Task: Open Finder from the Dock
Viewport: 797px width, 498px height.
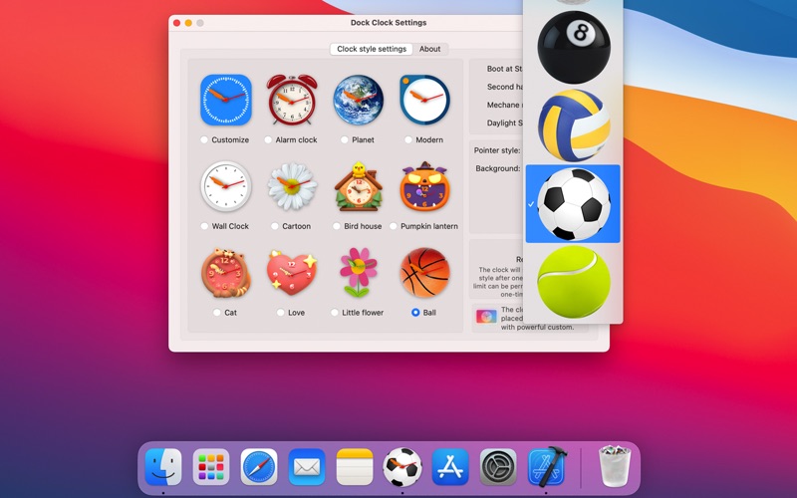Action: pyautogui.click(x=163, y=467)
